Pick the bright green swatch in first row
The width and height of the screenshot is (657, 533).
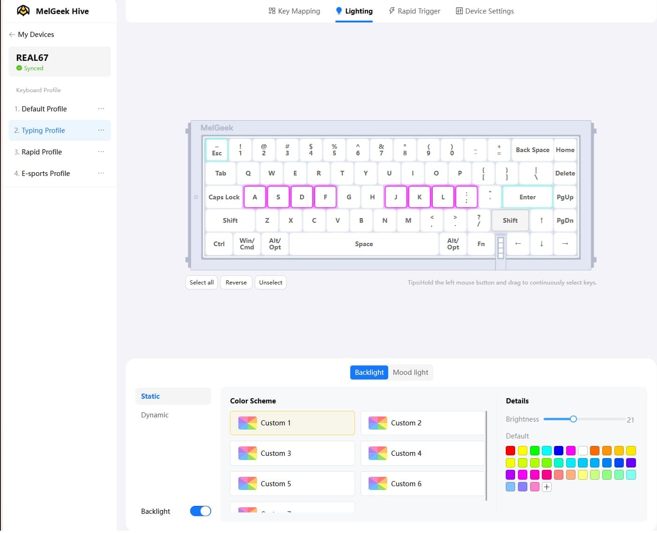535,451
